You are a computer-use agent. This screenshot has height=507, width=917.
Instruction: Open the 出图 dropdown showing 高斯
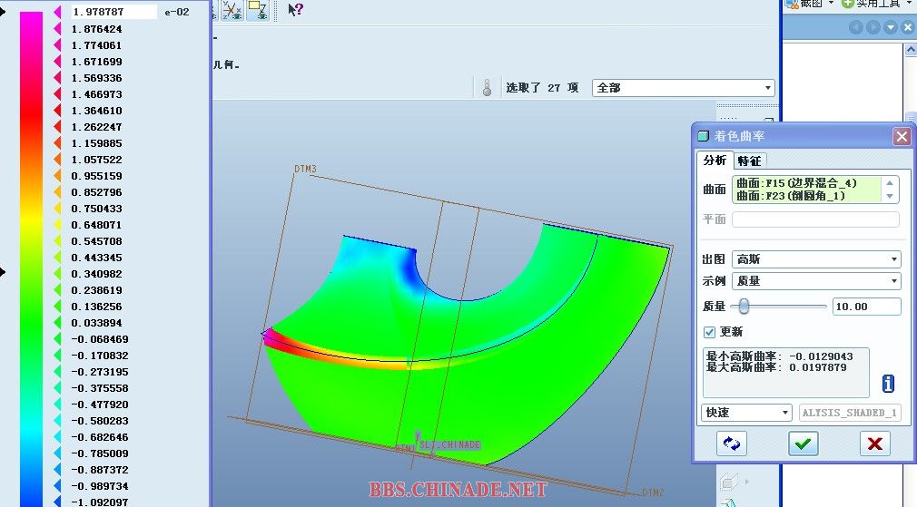coord(816,259)
